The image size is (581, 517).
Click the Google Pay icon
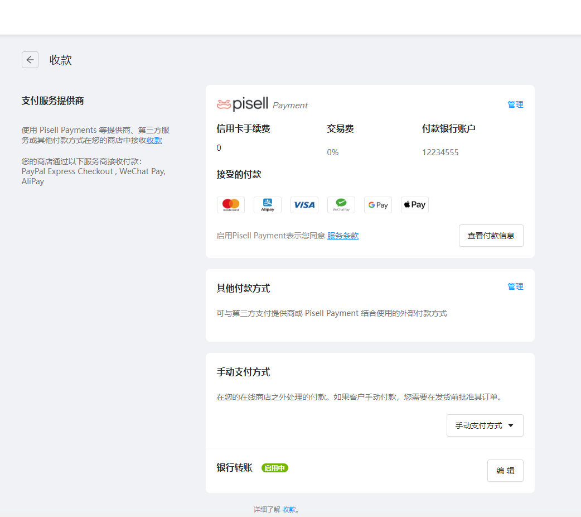378,205
